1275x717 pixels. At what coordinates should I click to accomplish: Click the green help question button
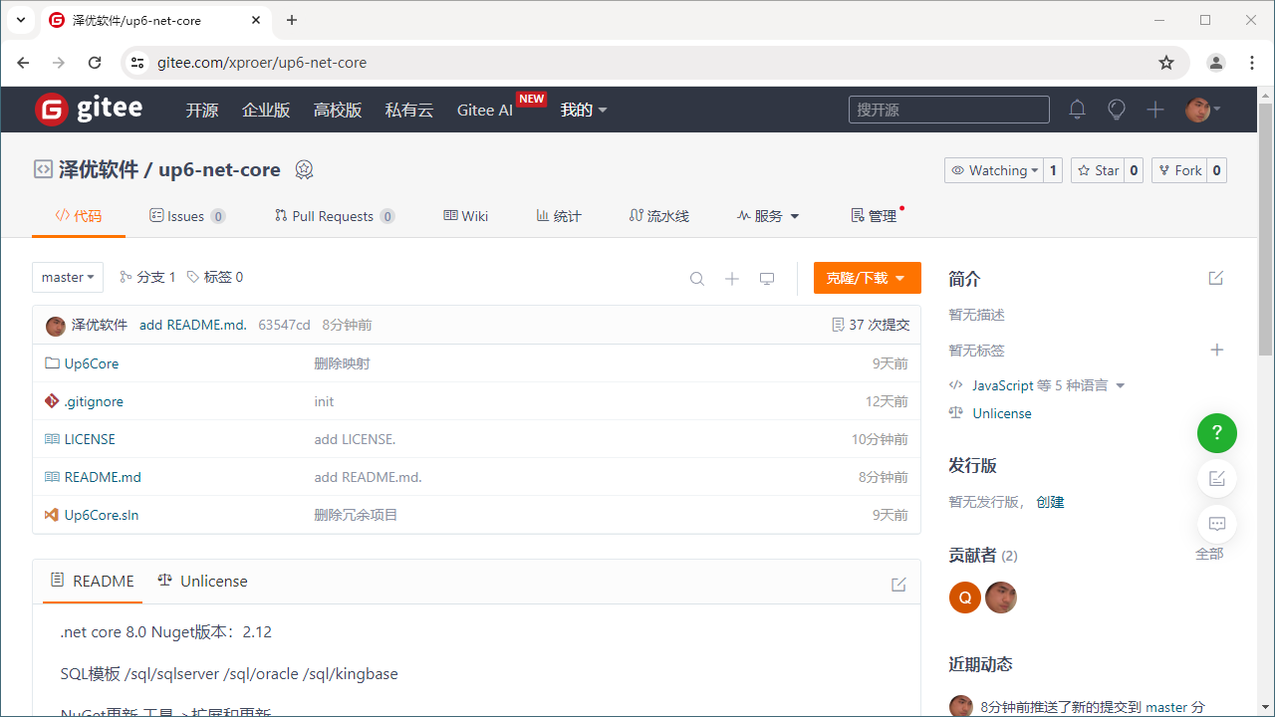(x=1216, y=433)
